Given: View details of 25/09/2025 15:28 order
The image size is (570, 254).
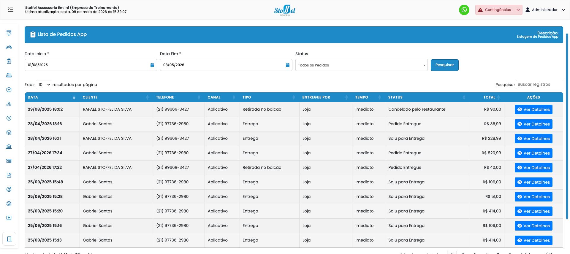Looking at the screenshot, I should click(x=533, y=197).
